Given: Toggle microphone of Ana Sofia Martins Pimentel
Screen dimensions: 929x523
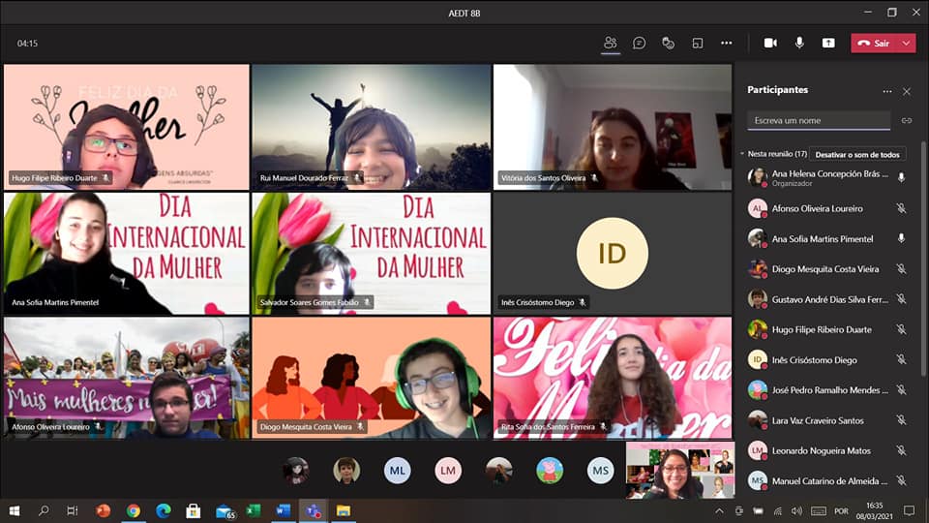Looking at the screenshot, I should (x=901, y=238).
